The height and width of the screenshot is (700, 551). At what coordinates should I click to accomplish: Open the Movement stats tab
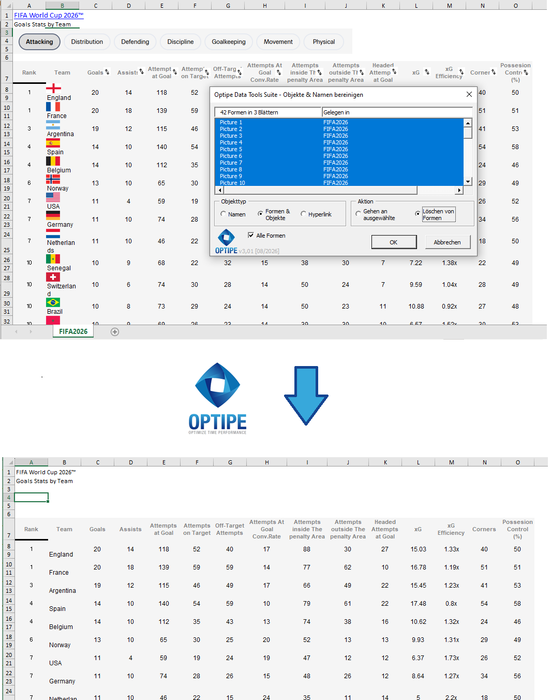click(278, 42)
